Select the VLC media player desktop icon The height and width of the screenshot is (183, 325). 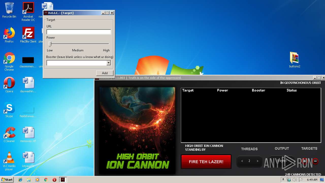pos(9,161)
